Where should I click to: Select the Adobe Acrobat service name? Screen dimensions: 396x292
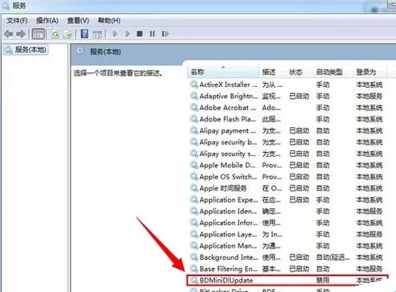point(228,108)
